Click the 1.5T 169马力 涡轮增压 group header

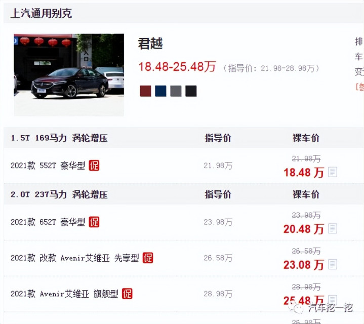tap(59, 138)
